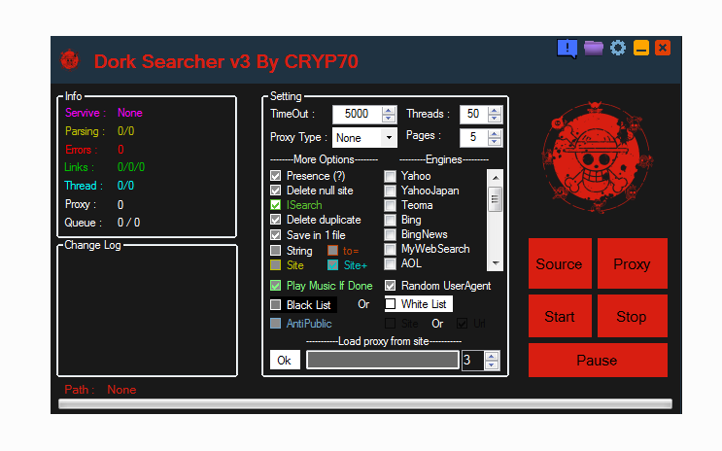Open the purple folder icon

click(594, 48)
